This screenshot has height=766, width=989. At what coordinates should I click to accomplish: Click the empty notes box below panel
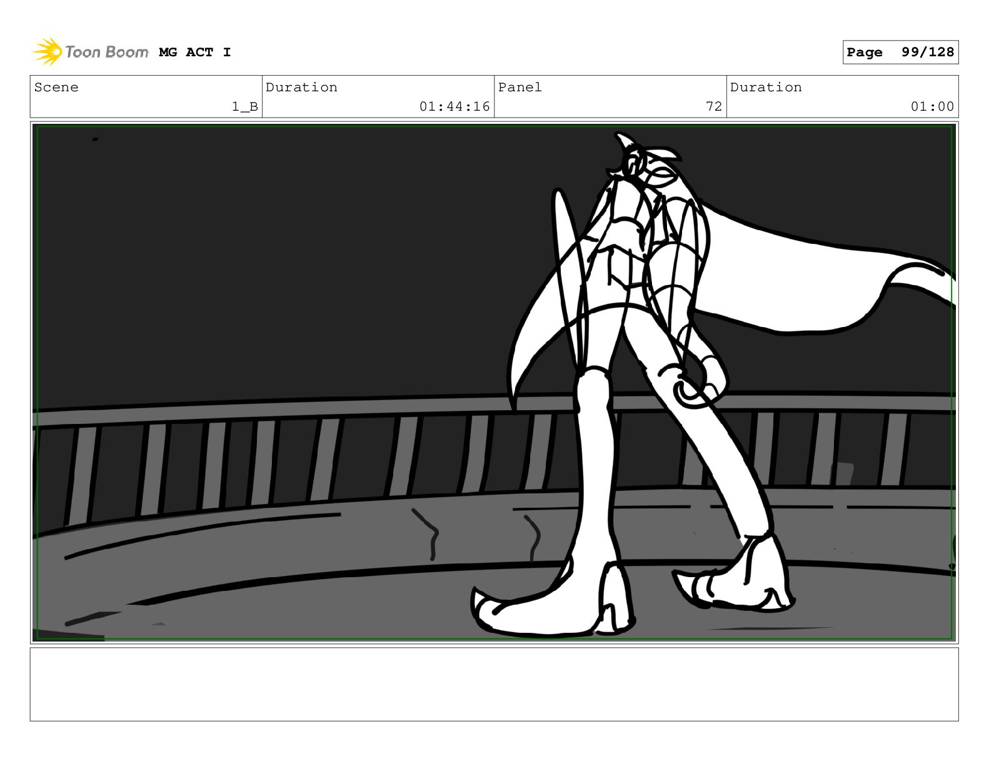click(494, 684)
